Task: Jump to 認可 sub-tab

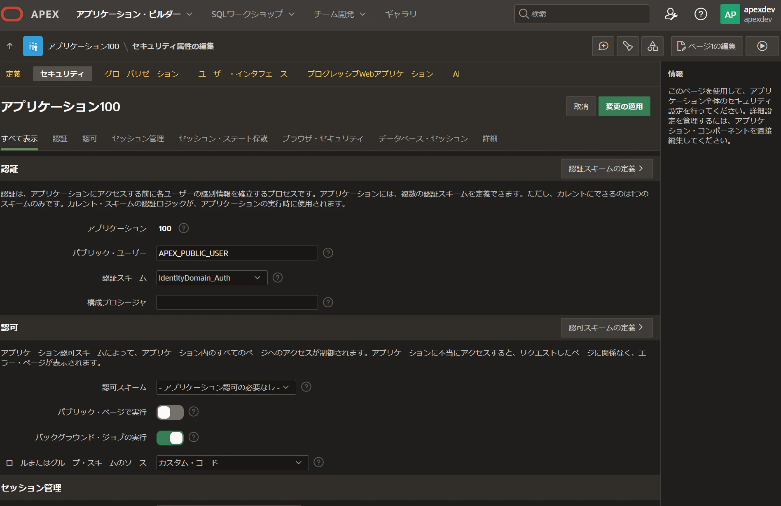Action: click(90, 139)
